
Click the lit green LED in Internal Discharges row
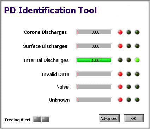[x=137, y=60]
